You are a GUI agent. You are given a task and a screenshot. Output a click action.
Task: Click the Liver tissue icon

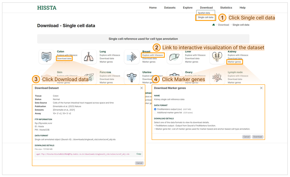click(x=175, y=57)
